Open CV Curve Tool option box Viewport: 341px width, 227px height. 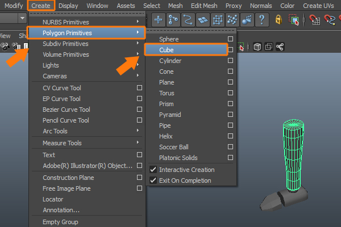(139, 87)
